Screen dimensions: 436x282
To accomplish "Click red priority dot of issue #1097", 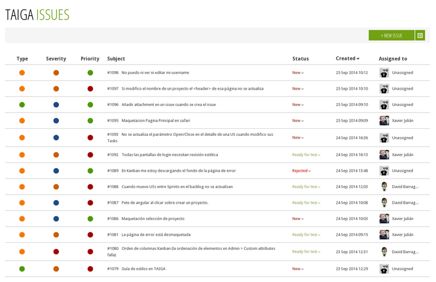I will (90, 89).
